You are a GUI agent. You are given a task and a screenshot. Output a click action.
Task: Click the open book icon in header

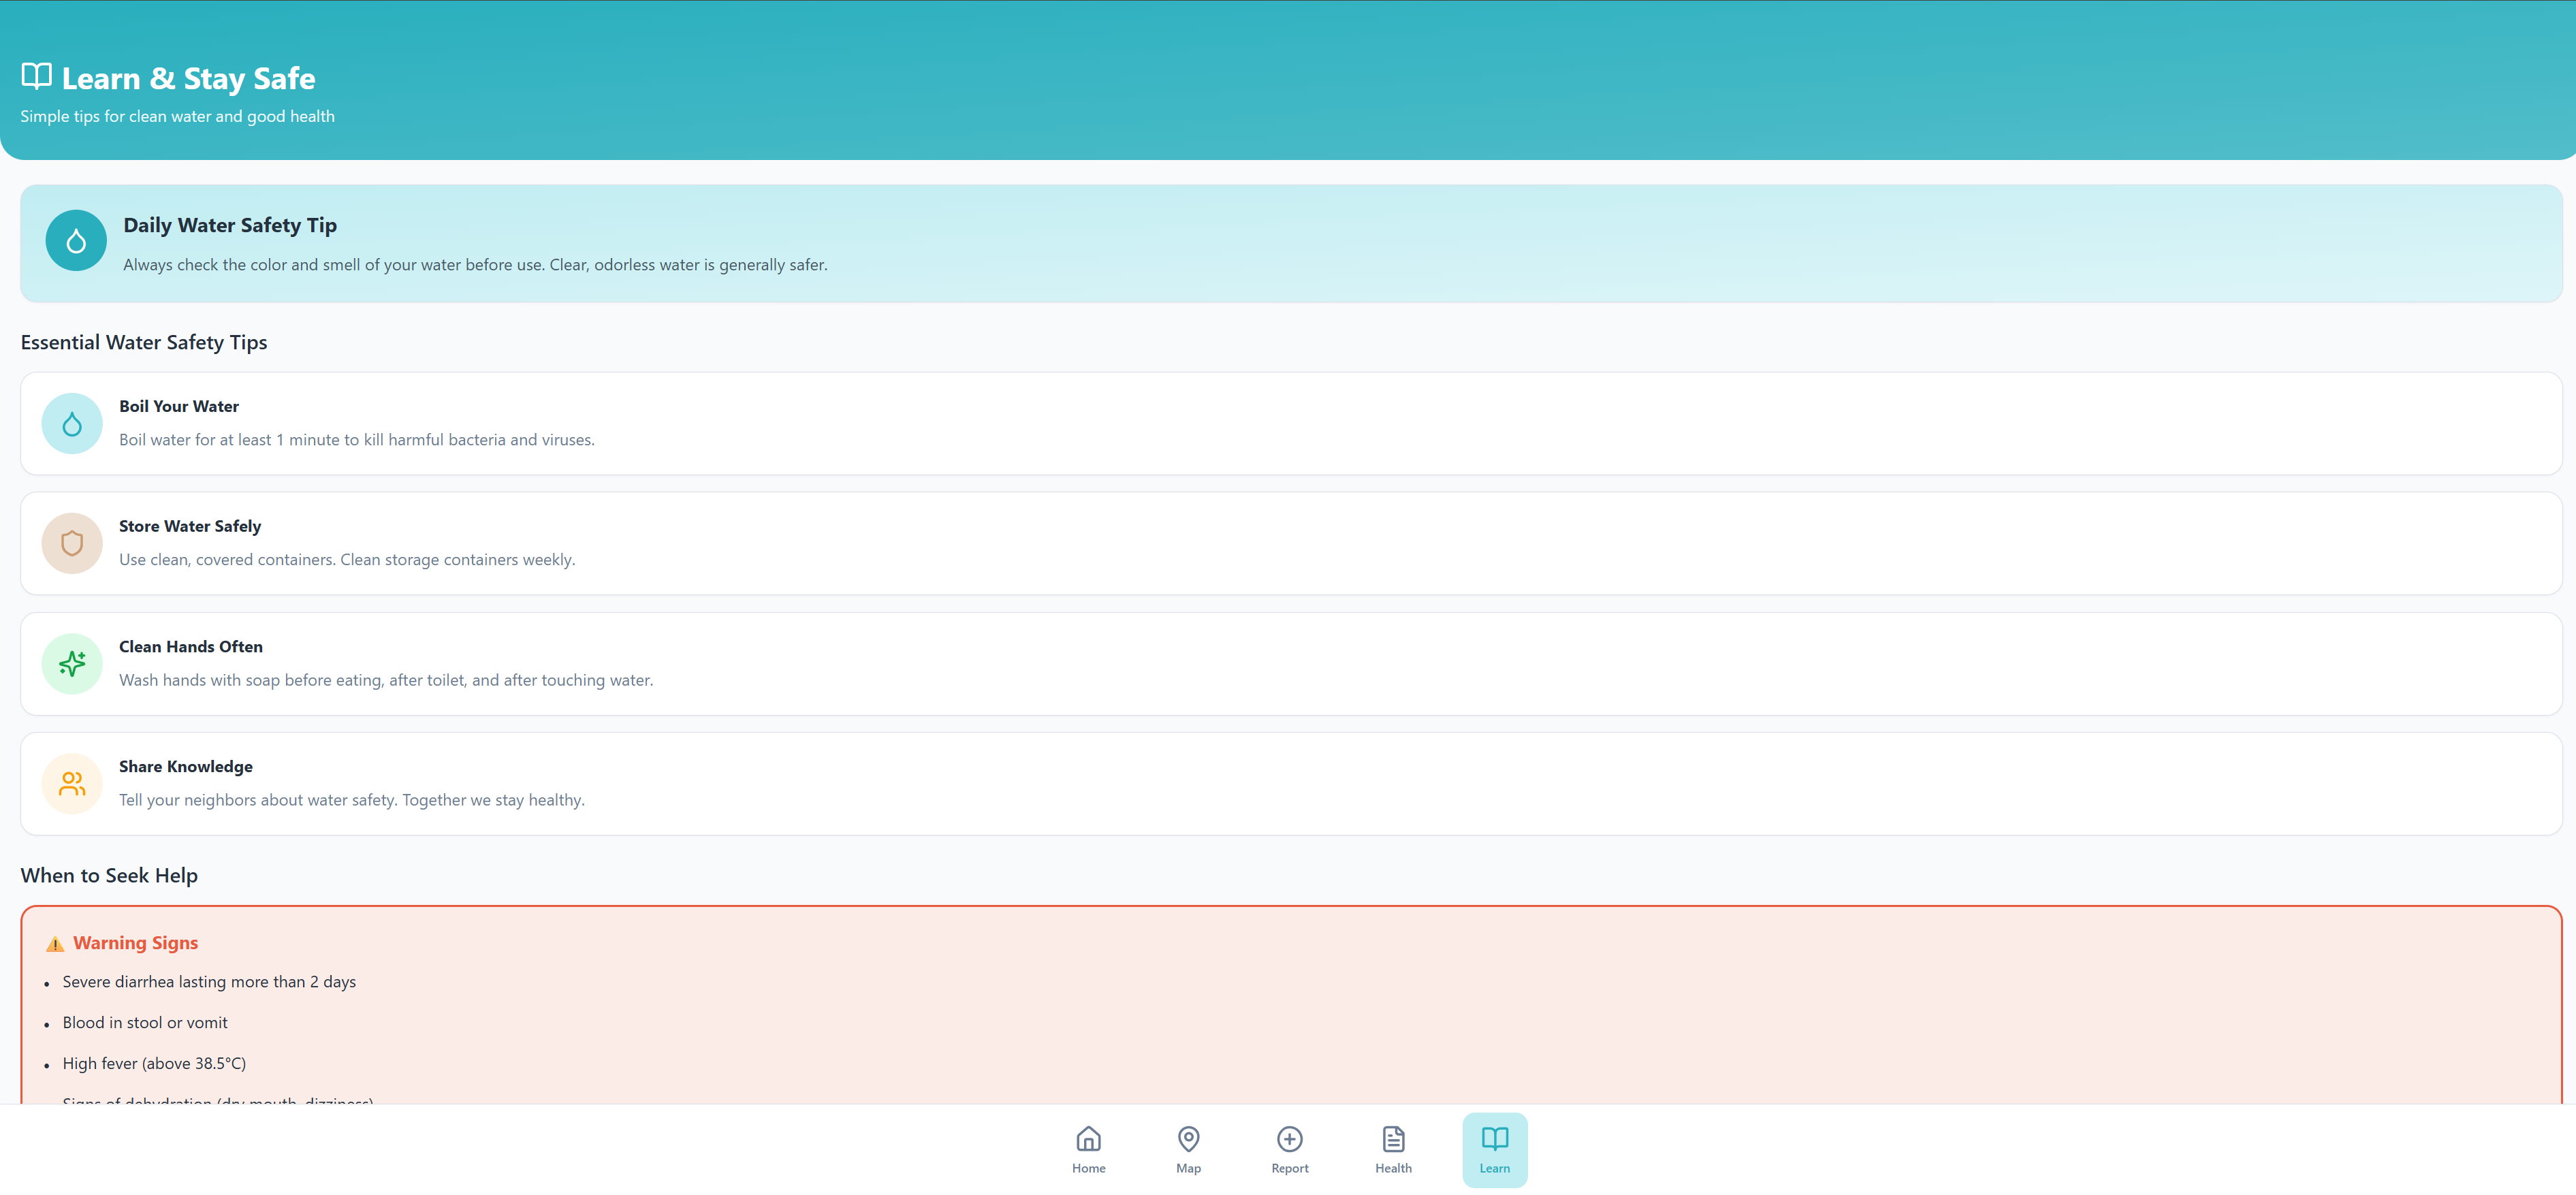(x=36, y=77)
